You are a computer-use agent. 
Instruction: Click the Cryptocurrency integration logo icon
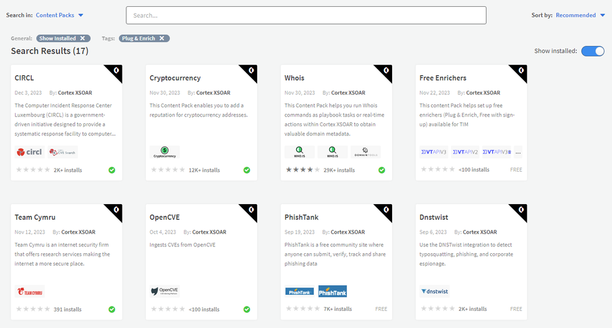[164, 151]
